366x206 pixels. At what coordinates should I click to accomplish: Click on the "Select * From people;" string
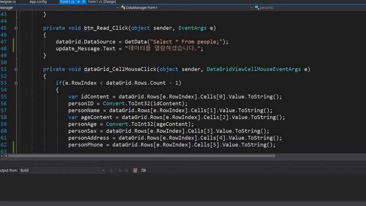[x=186, y=42]
